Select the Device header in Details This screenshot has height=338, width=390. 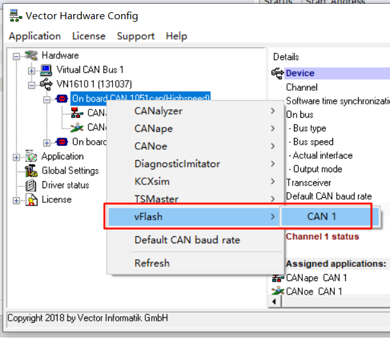337,74
